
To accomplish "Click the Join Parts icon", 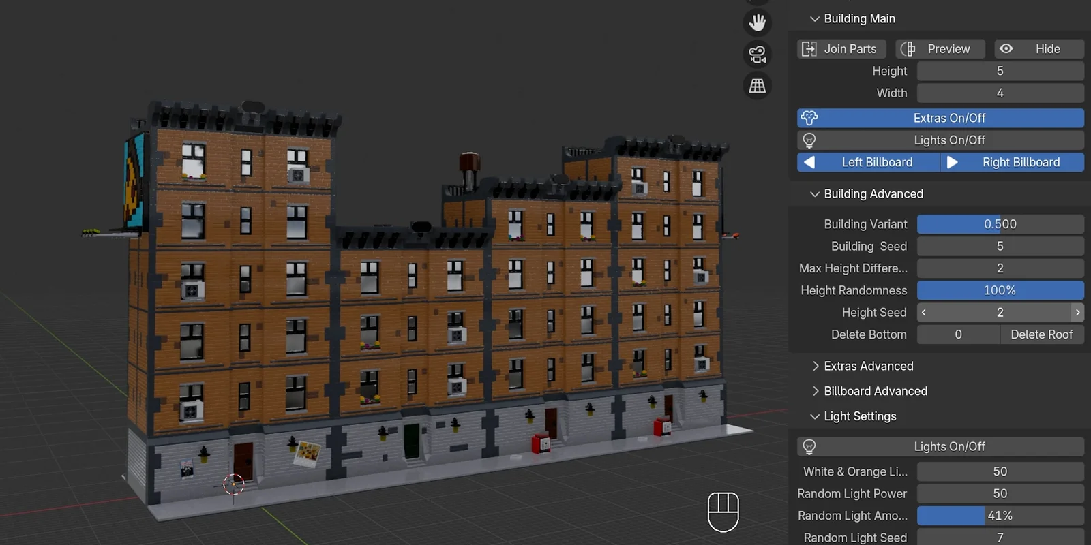I will coord(809,49).
